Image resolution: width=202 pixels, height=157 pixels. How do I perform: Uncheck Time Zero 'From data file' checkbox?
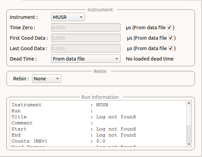click(170, 27)
